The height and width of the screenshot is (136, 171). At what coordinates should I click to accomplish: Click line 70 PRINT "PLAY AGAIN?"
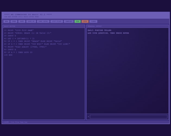tap(25, 47)
